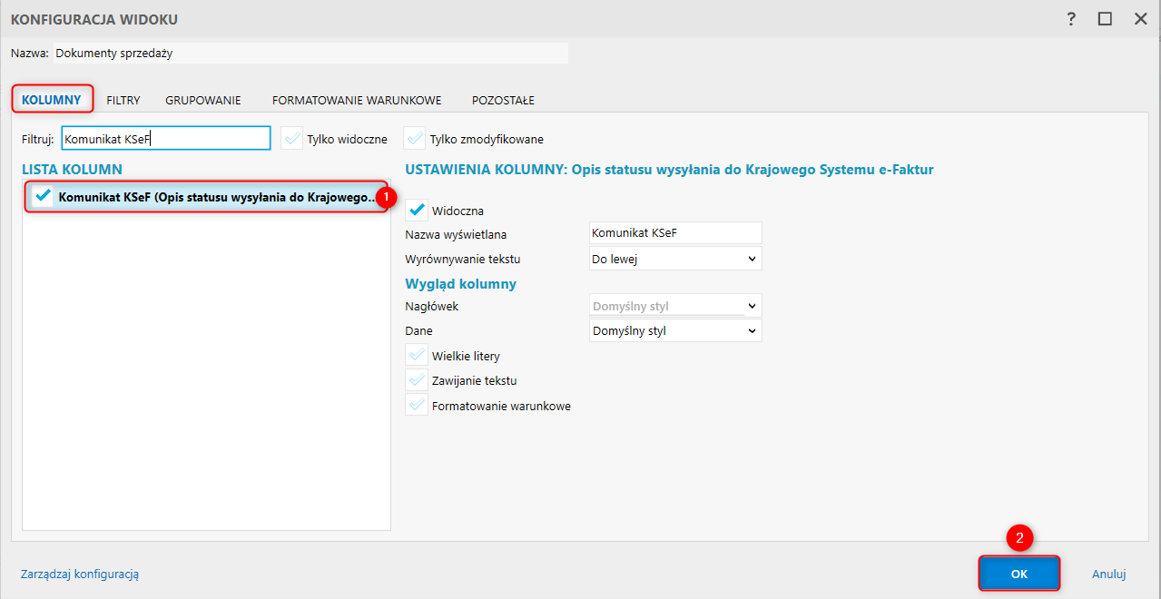Click the help question mark icon

point(1072,19)
